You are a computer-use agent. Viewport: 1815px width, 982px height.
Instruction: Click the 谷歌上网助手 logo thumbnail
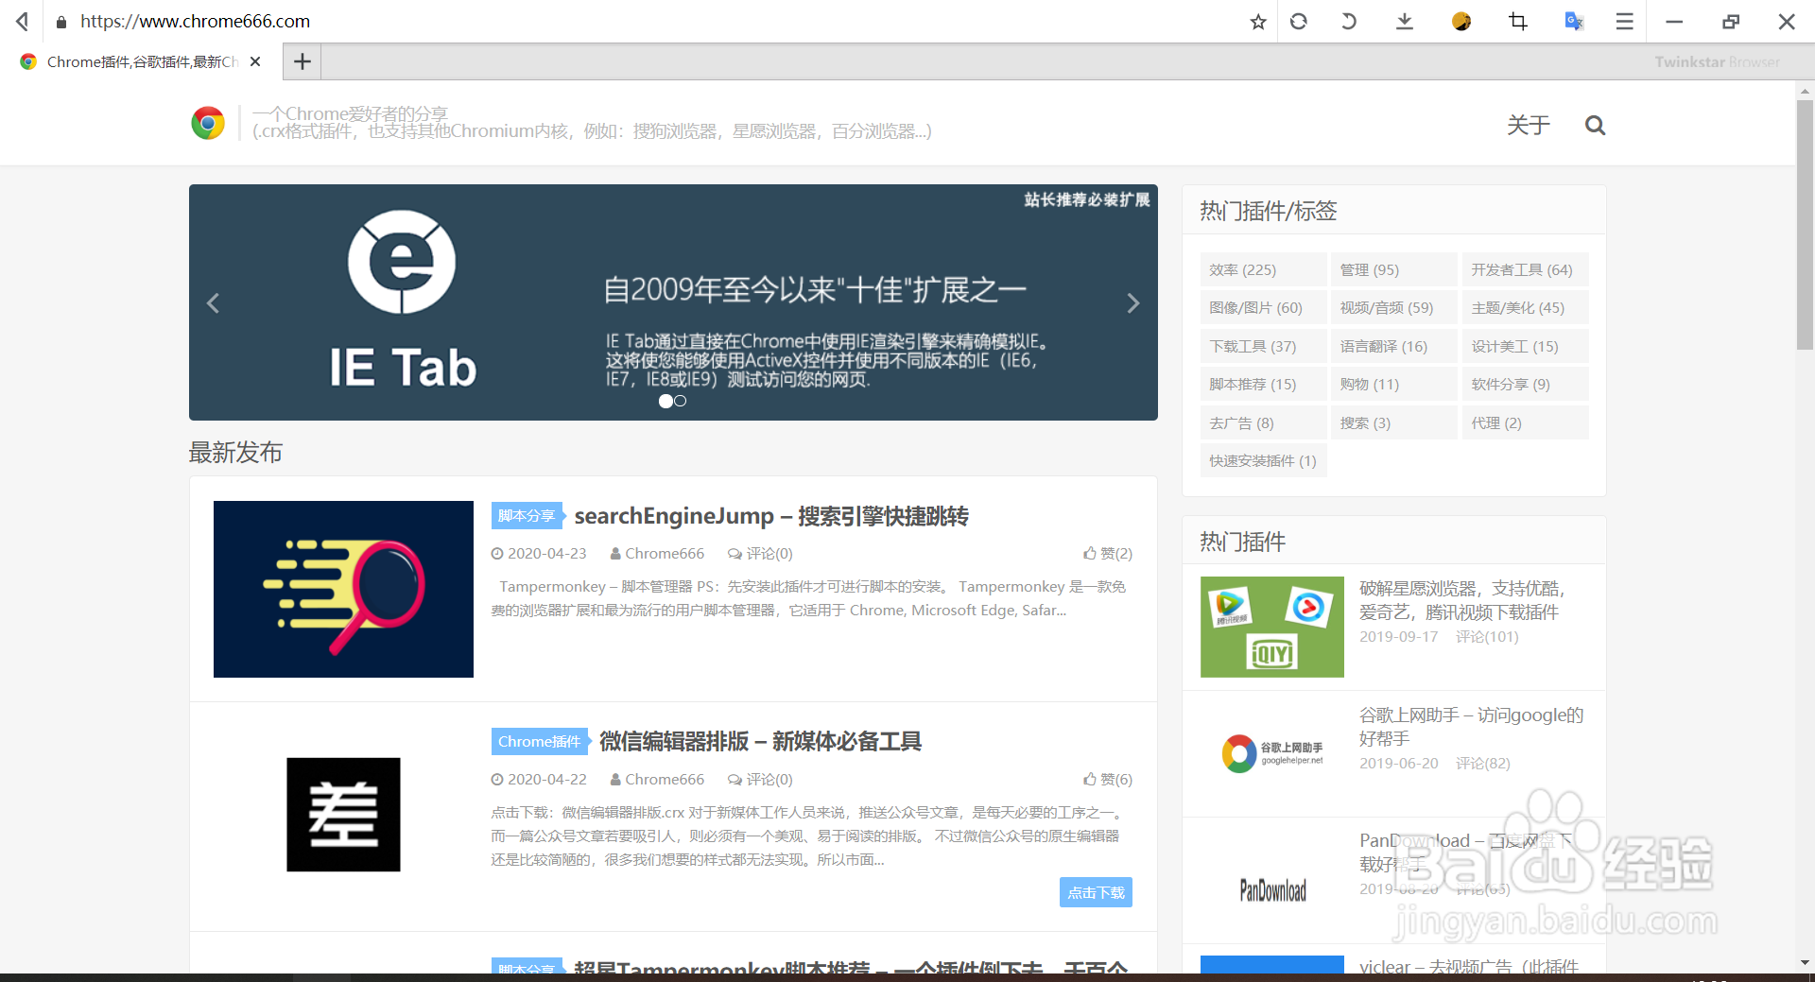[x=1272, y=753]
